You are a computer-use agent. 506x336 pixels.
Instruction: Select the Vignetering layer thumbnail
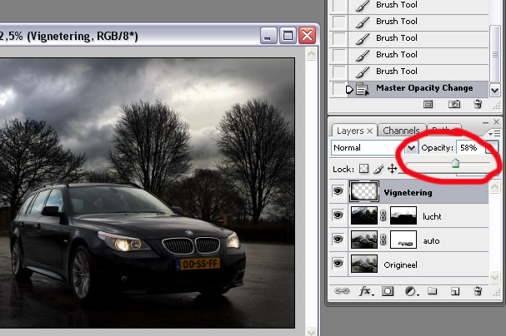364,191
